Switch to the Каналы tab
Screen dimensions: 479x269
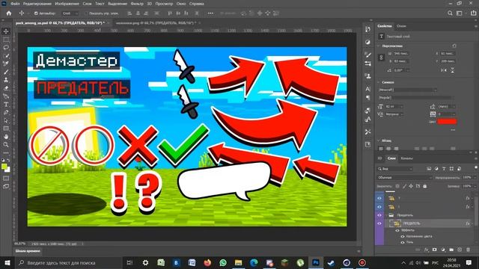[x=406, y=158]
